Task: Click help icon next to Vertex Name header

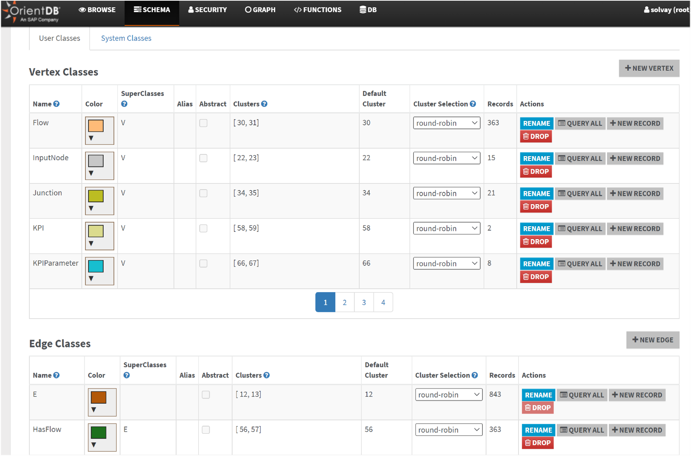Action: 56,104
